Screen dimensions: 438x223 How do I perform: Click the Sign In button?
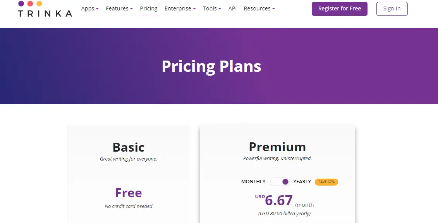click(392, 8)
